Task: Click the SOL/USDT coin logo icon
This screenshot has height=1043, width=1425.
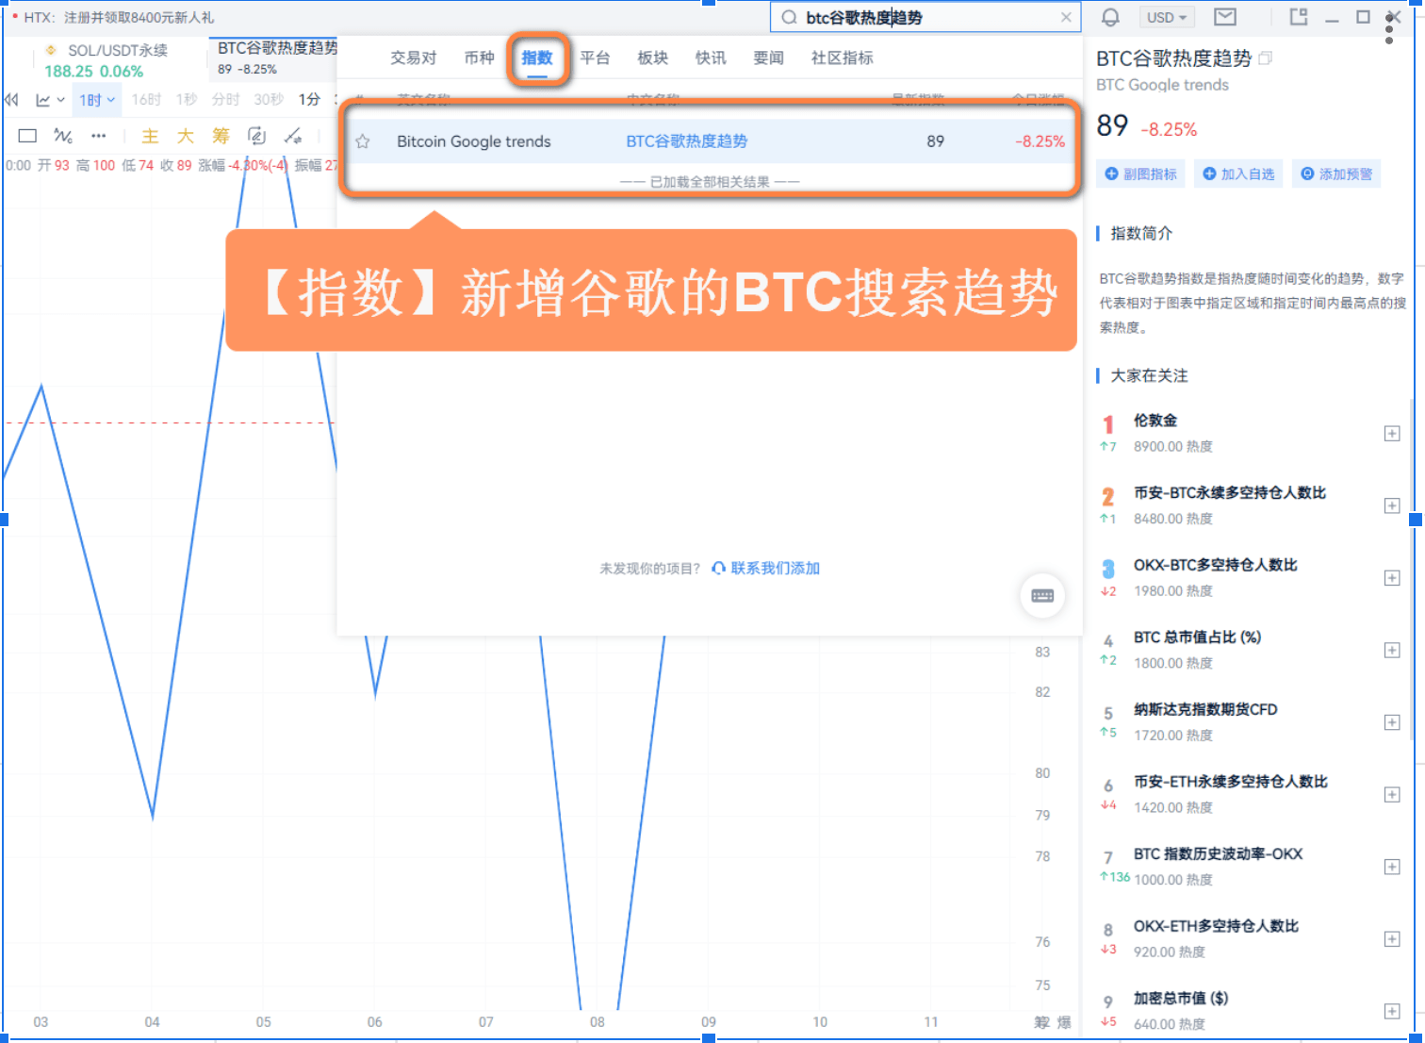Action: (51, 50)
